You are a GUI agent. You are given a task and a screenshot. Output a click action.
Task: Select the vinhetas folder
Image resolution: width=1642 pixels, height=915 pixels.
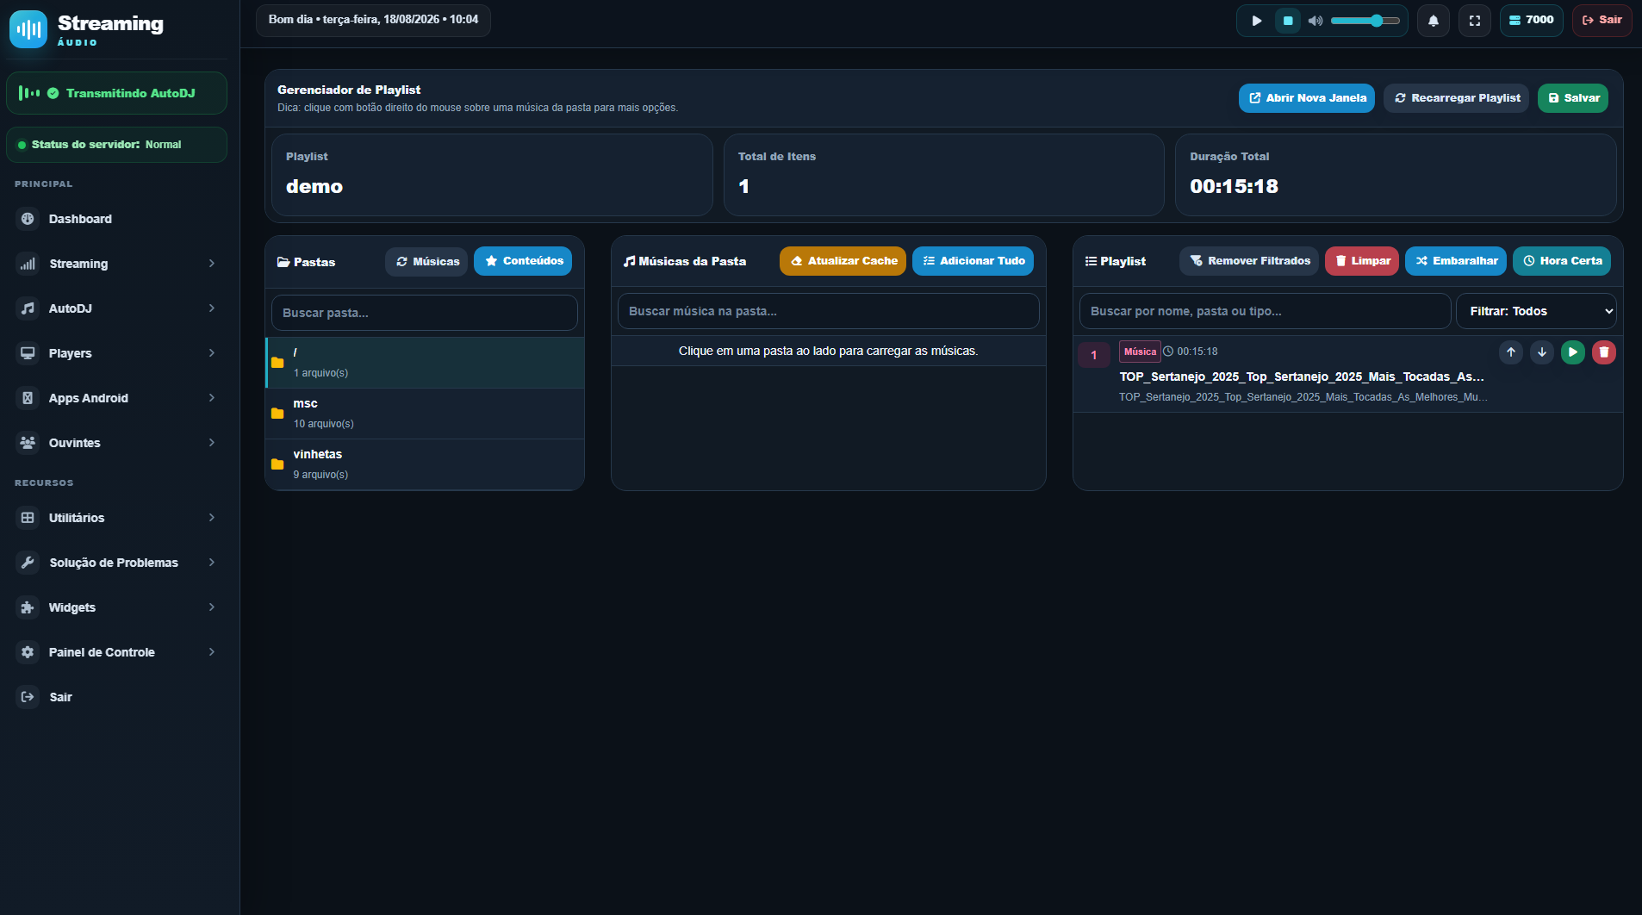[425, 464]
